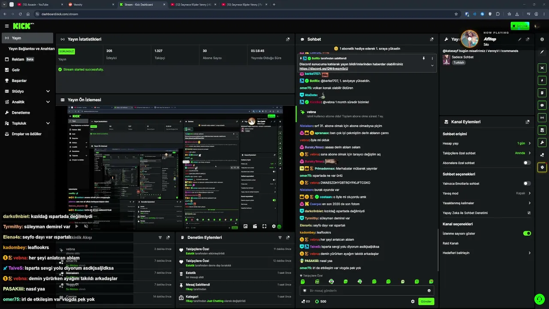Send the chat message with Gönder
549x309 pixels.
pyautogui.click(x=426, y=301)
